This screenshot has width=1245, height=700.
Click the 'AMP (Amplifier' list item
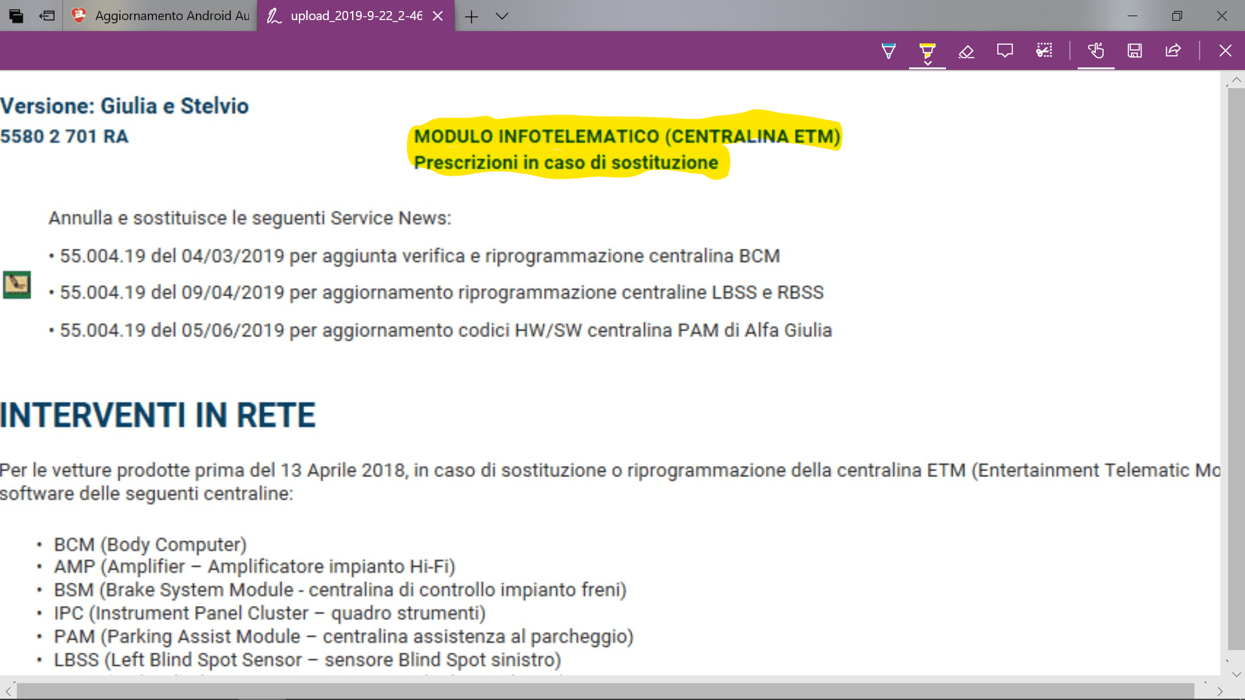[255, 566]
